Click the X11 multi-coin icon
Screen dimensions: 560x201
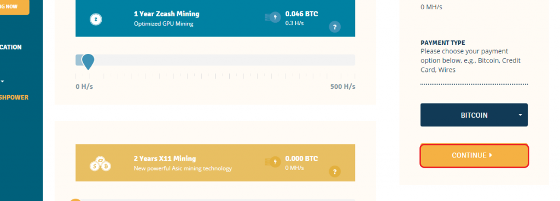[x=101, y=163]
